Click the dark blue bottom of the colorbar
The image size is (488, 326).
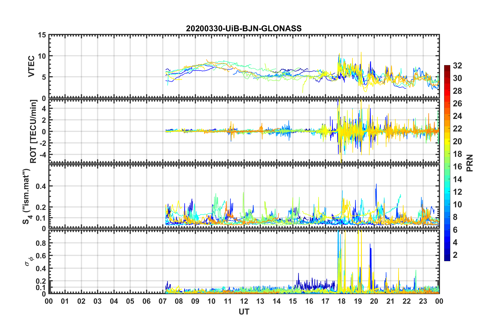(x=447, y=258)
